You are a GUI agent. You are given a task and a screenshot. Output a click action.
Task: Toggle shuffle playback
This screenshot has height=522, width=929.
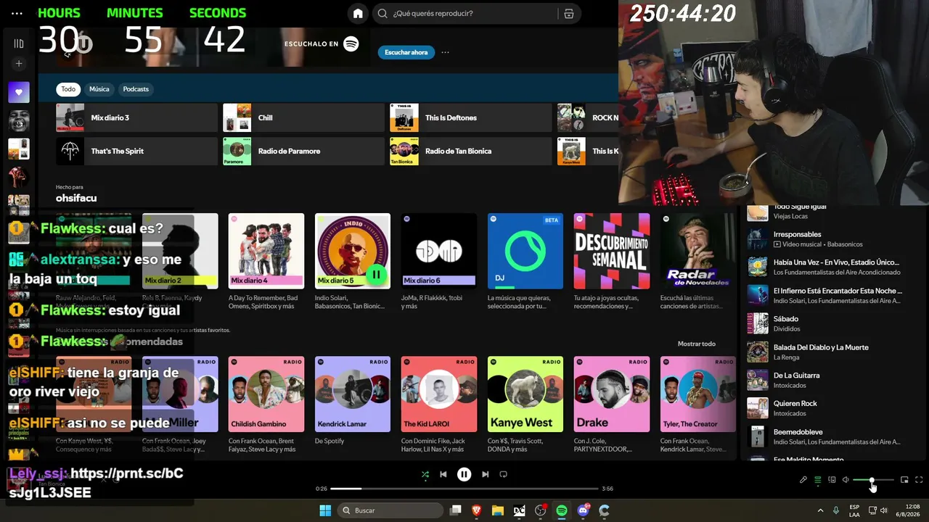425,474
